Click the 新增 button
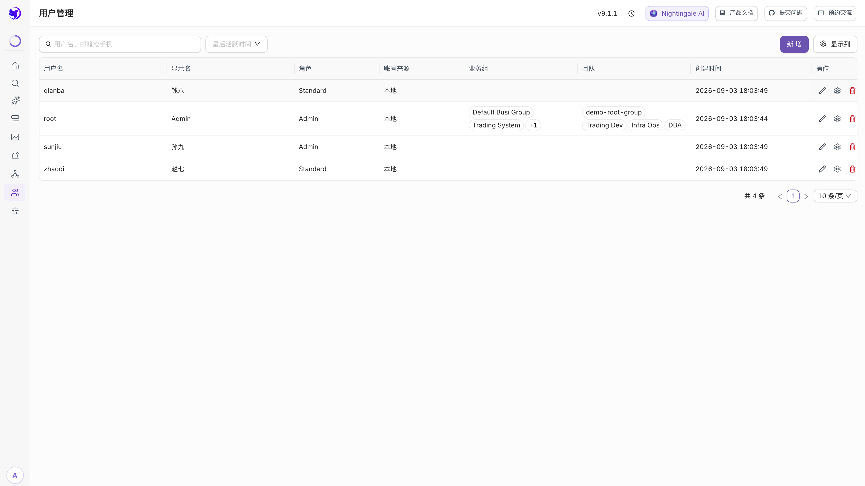 [x=794, y=44]
